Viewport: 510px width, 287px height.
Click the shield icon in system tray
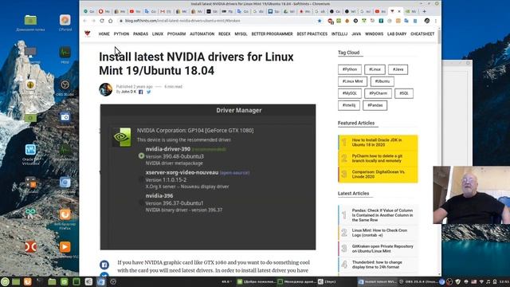click(458, 281)
